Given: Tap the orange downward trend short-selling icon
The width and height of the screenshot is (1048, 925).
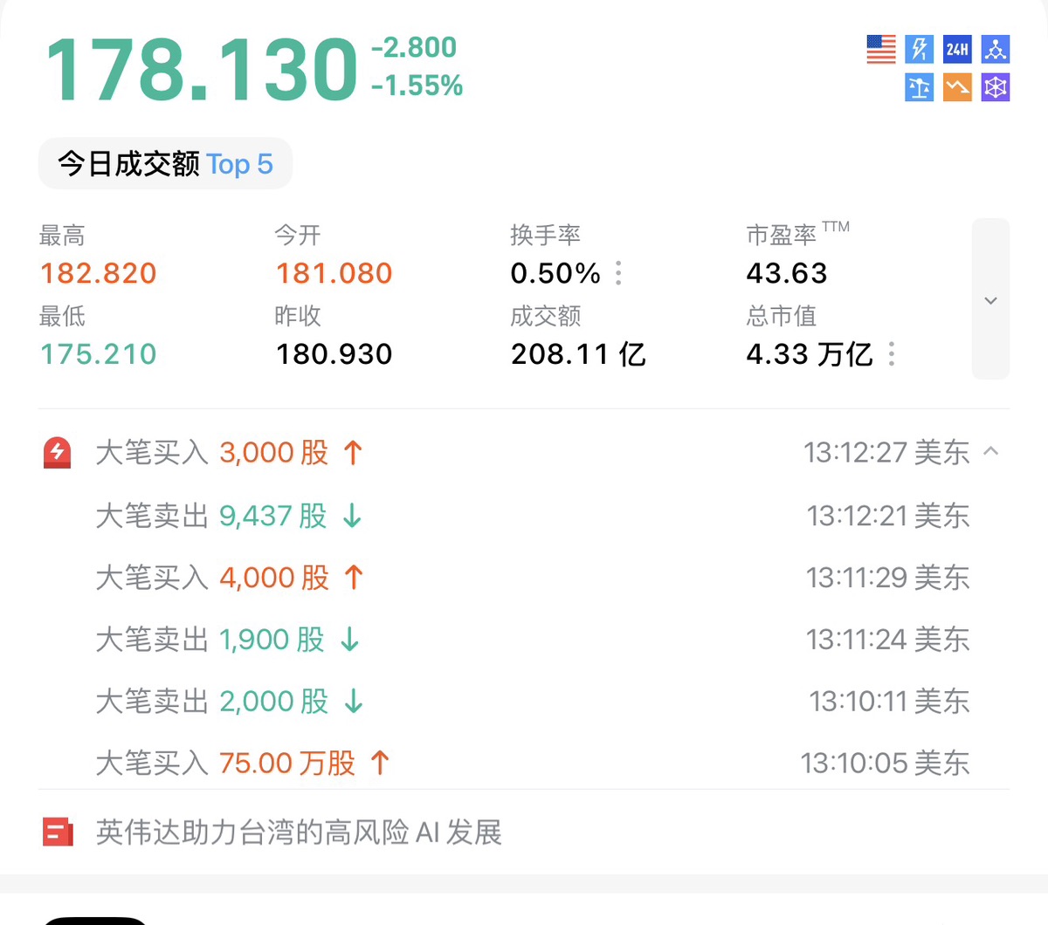Looking at the screenshot, I should click(x=957, y=87).
